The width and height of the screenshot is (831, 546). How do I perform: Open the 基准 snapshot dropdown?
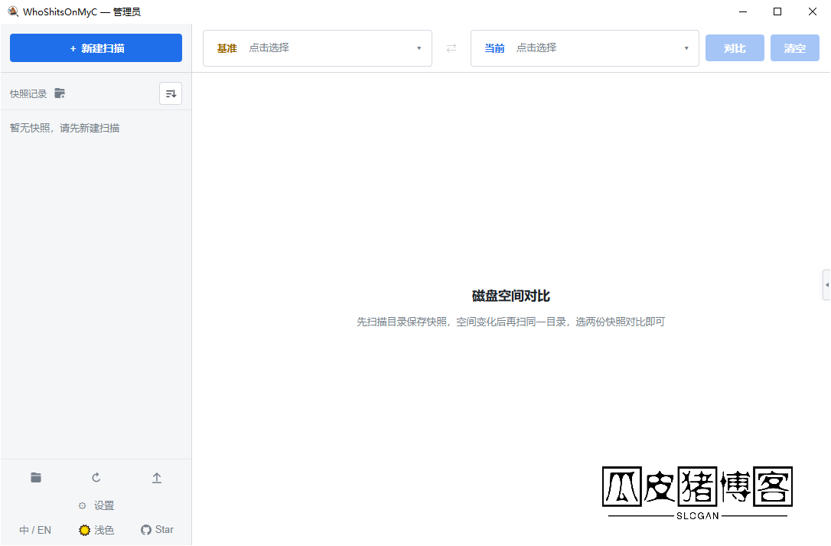click(318, 48)
